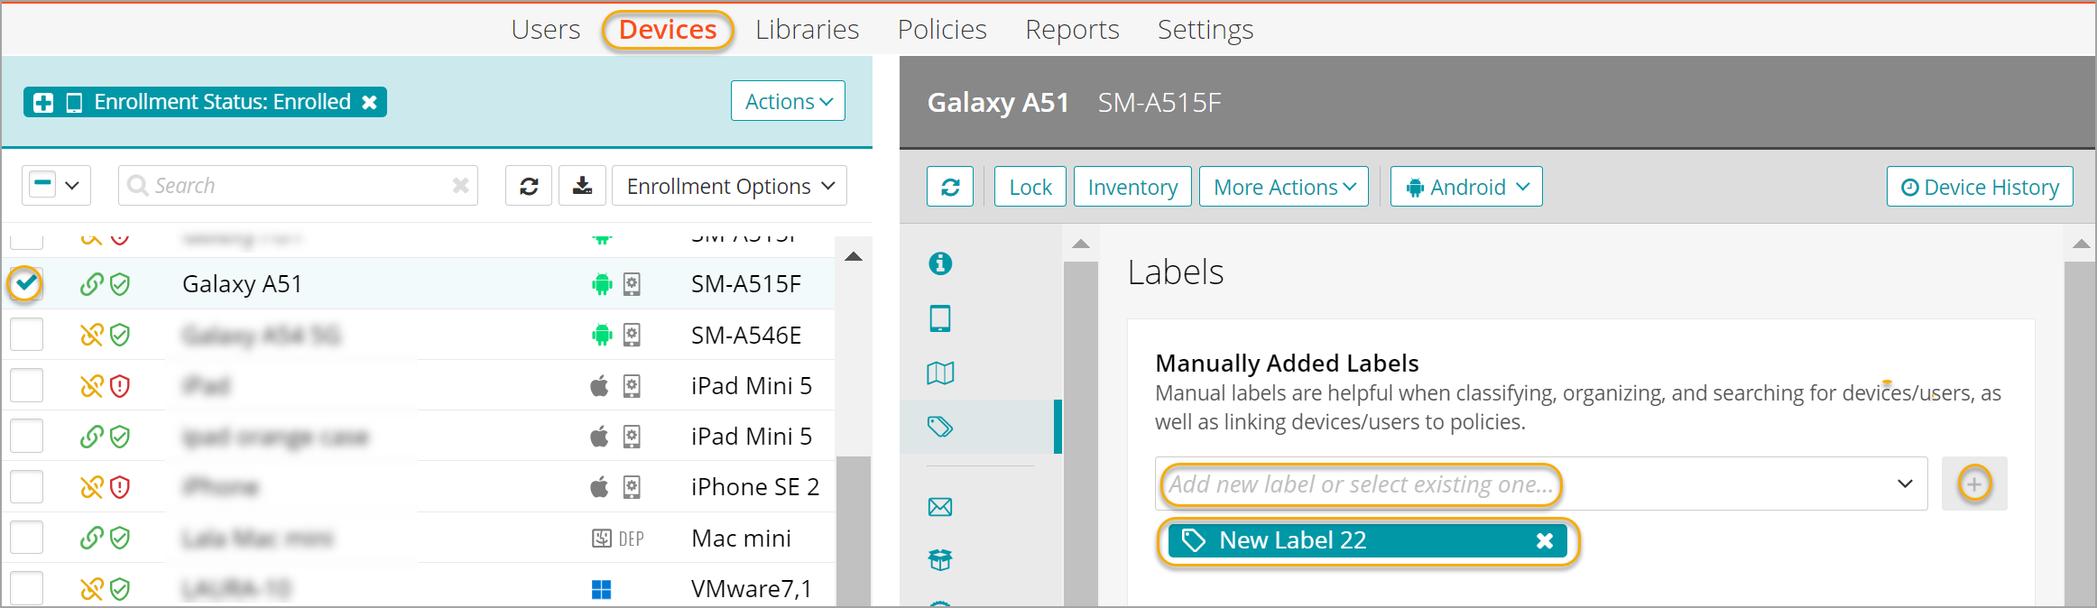Go to the Reports tab
This screenshot has height=608, width=2097.
tap(1071, 30)
